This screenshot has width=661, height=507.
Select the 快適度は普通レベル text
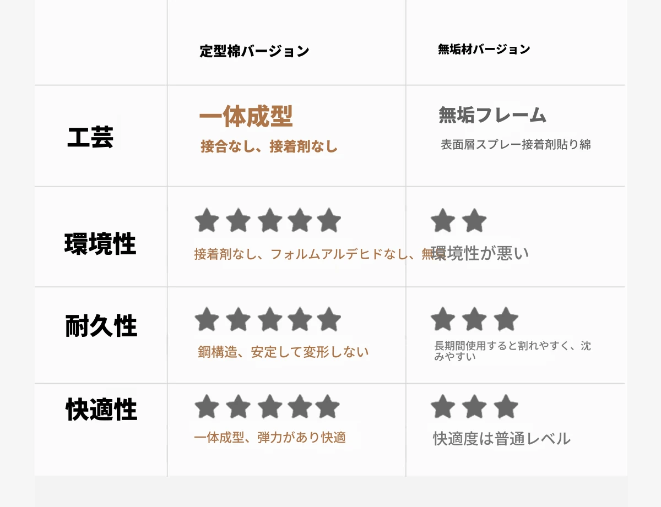click(502, 439)
